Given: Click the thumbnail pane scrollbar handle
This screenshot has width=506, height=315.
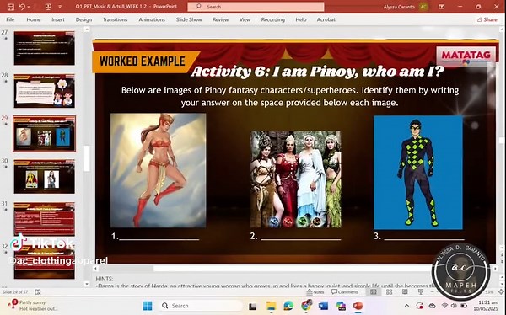Looking at the screenshot, I should 87,158.
